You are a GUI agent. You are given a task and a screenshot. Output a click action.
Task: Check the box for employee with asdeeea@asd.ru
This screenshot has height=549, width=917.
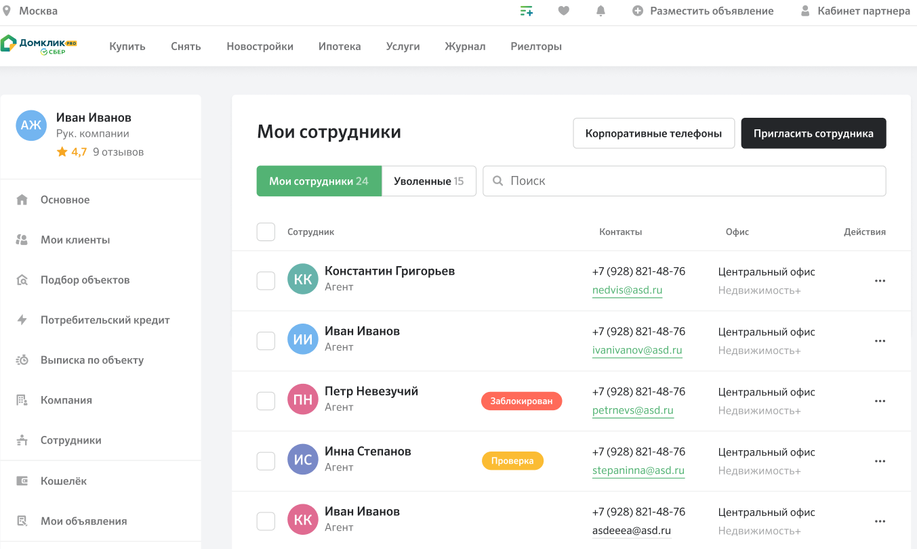266,521
